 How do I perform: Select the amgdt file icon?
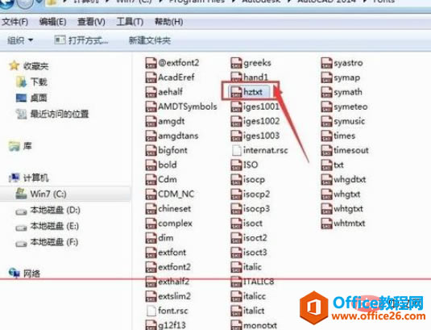151,121
